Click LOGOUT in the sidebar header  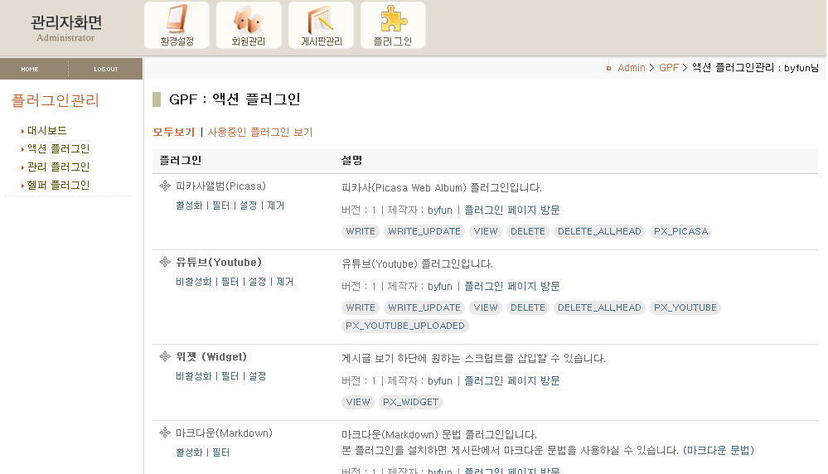(x=106, y=69)
